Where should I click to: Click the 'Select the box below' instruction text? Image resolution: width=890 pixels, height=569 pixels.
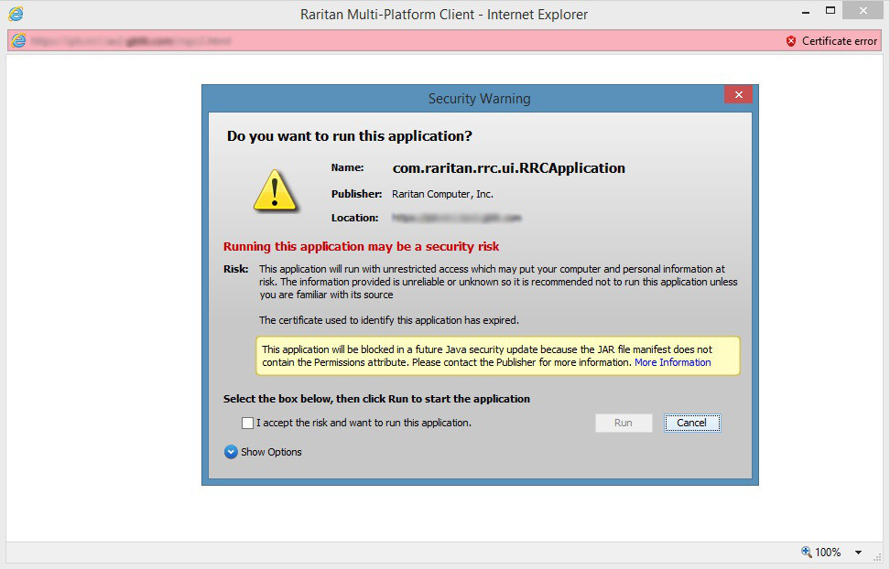tap(376, 399)
